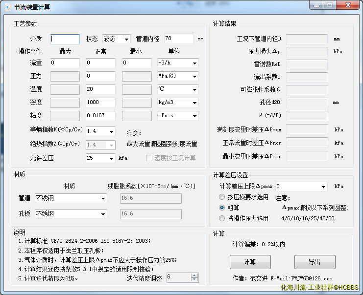Click the 迭代精度调整 down arrow

(x=194, y=279)
